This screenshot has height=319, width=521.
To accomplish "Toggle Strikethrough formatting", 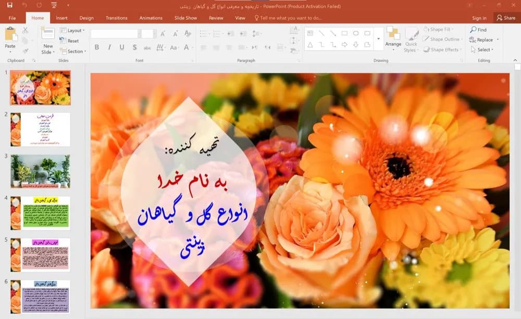I will (x=147, y=47).
